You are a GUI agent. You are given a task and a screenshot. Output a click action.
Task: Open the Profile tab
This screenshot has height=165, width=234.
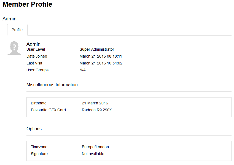[17, 30]
